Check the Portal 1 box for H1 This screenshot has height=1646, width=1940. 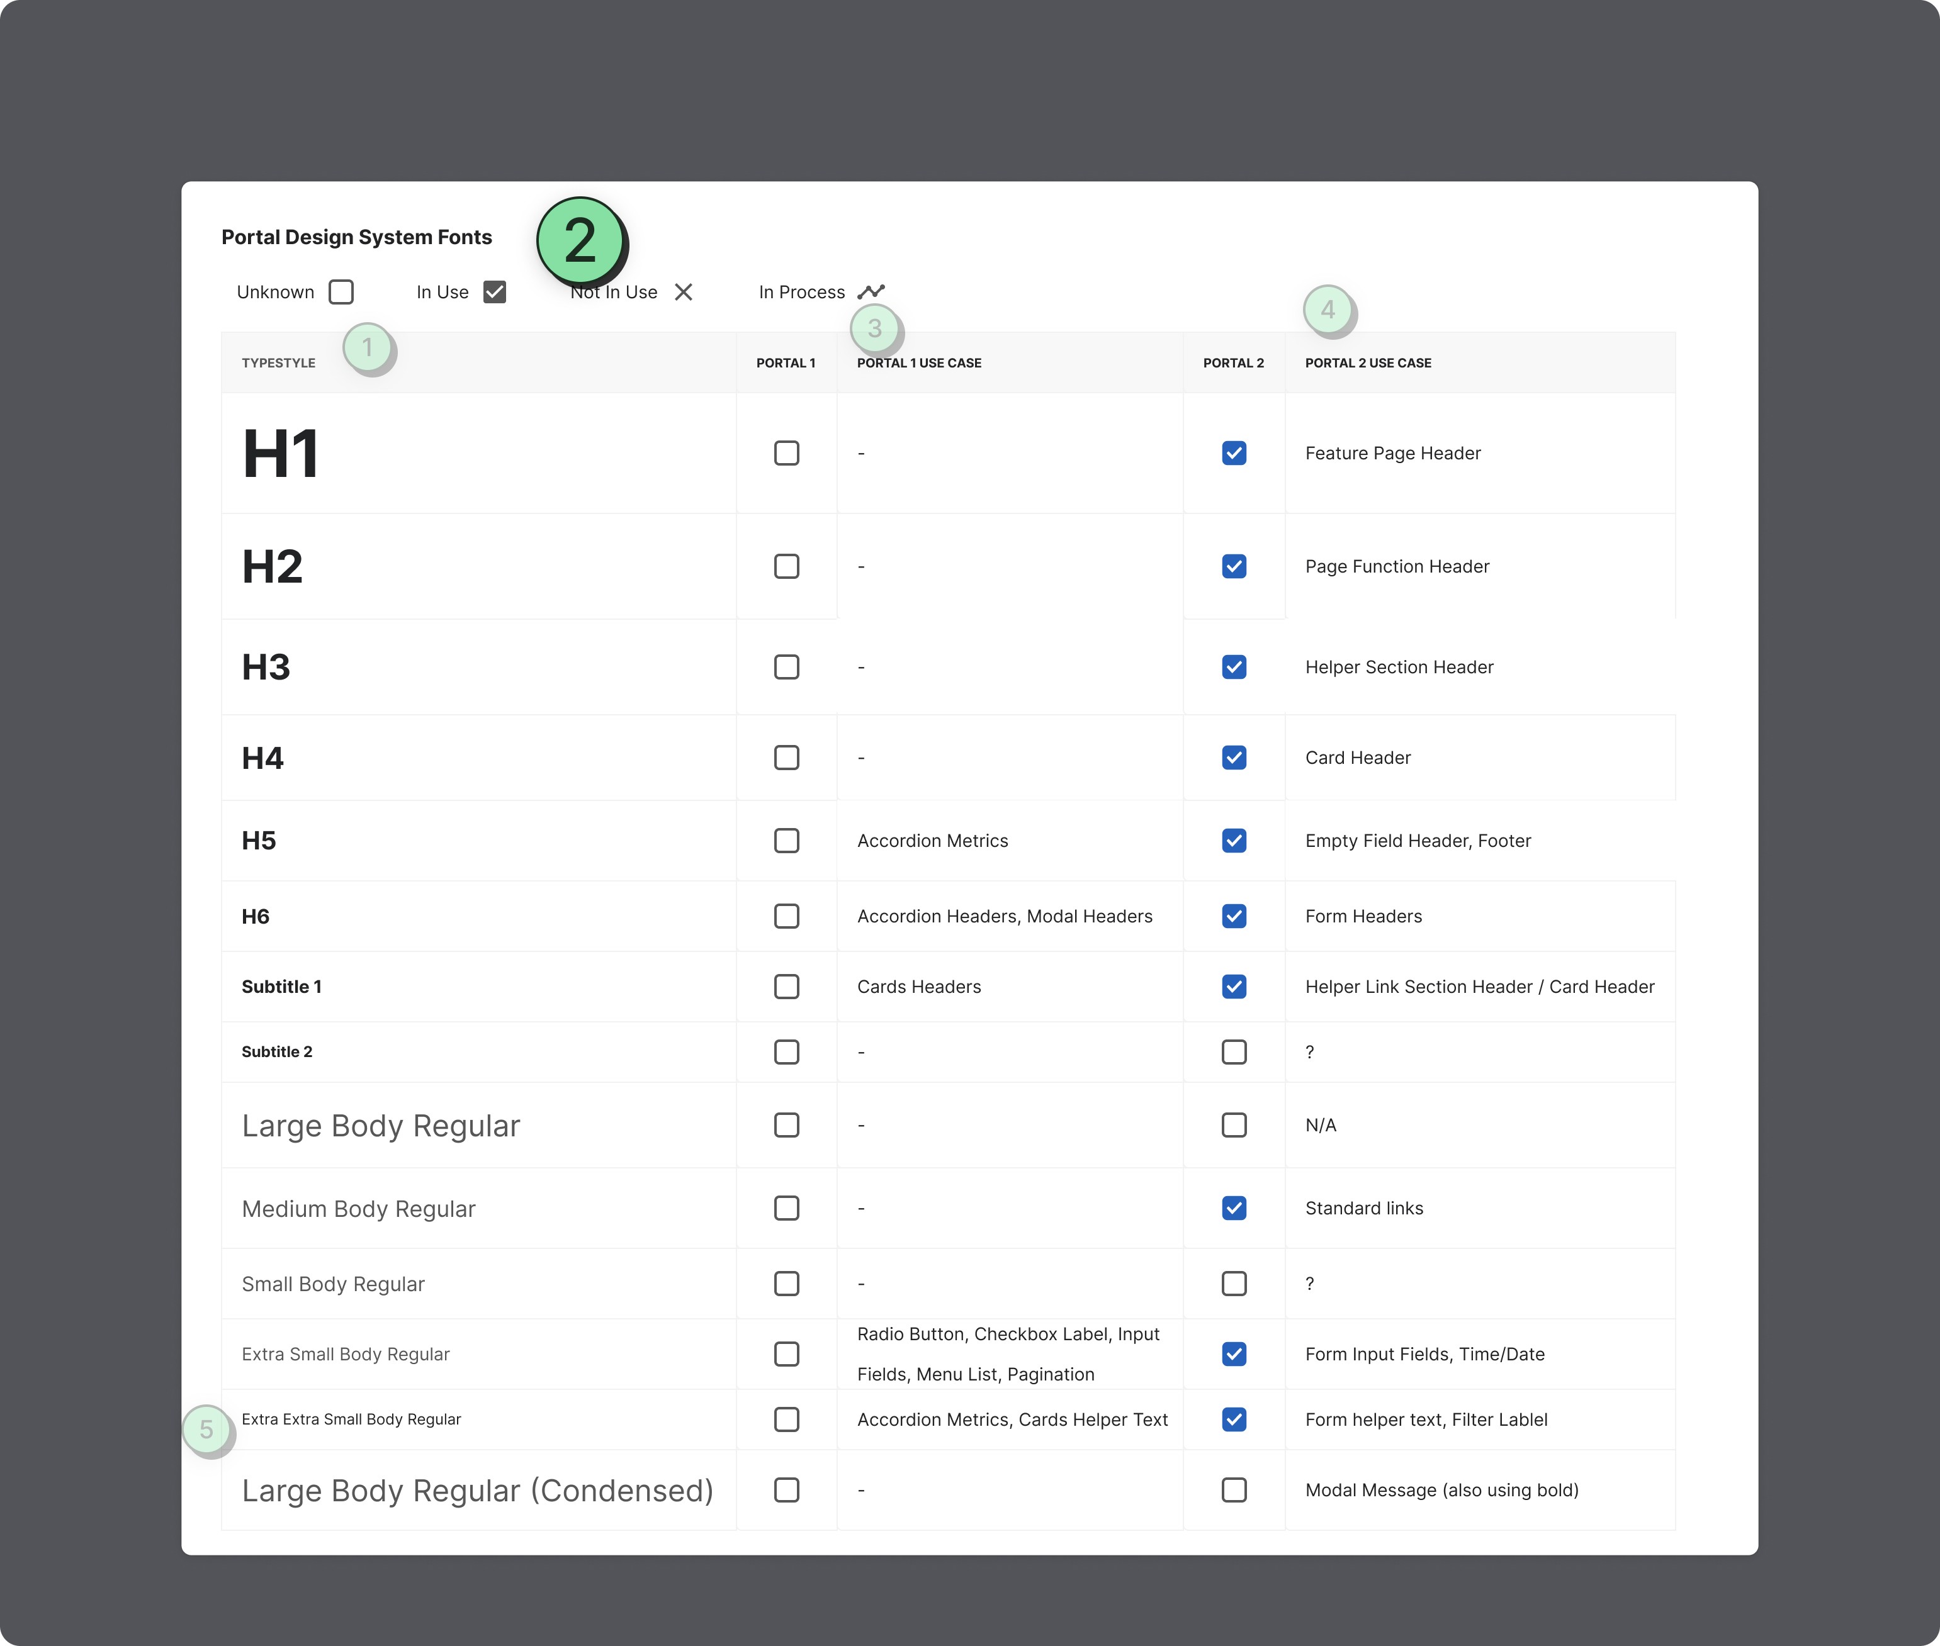[786, 454]
